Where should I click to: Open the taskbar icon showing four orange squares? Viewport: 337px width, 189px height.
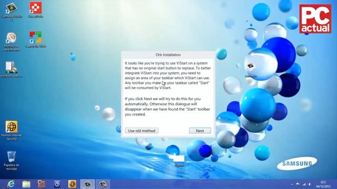click(x=42, y=184)
